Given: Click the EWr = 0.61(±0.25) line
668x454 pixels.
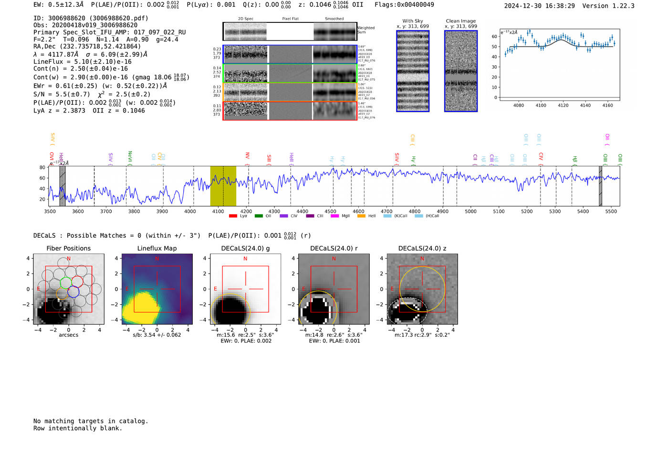Looking at the screenshot, I should click(100, 86).
